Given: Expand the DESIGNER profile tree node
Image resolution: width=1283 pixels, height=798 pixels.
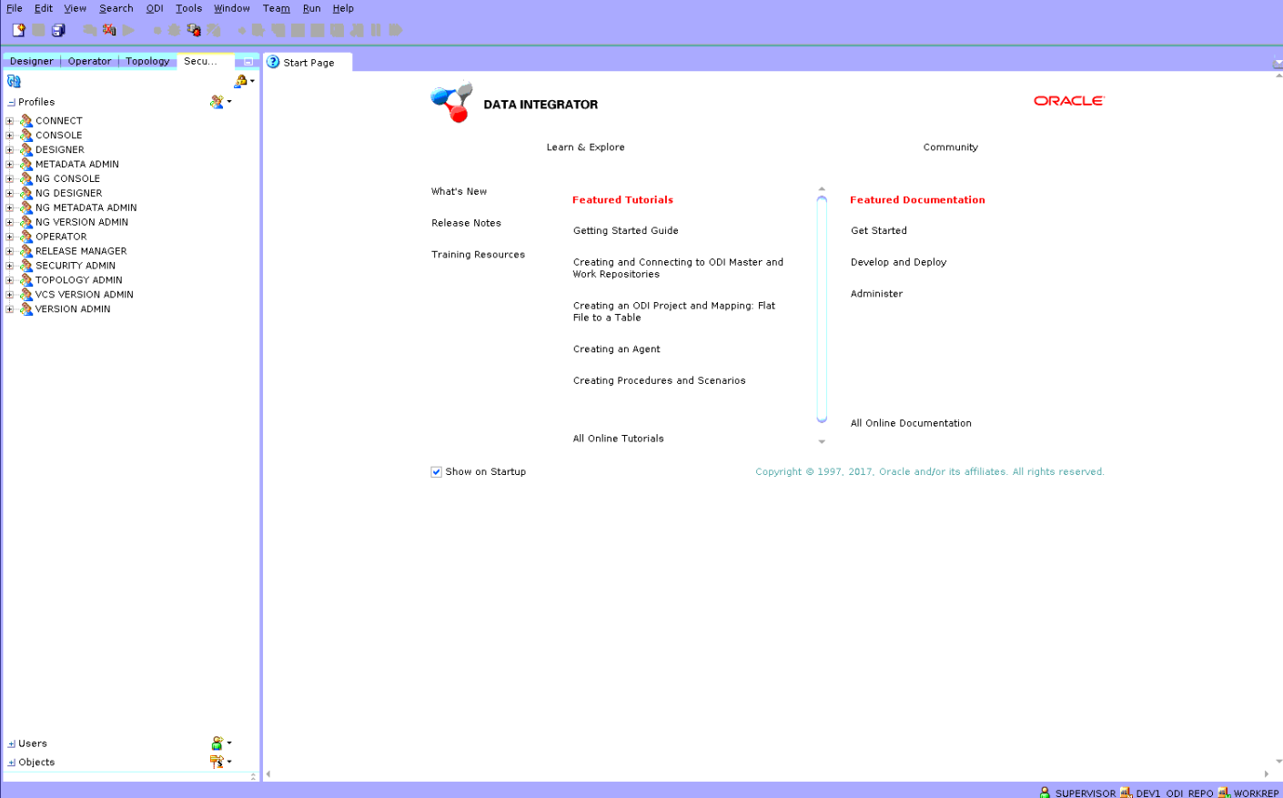Looking at the screenshot, I should [x=10, y=149].
